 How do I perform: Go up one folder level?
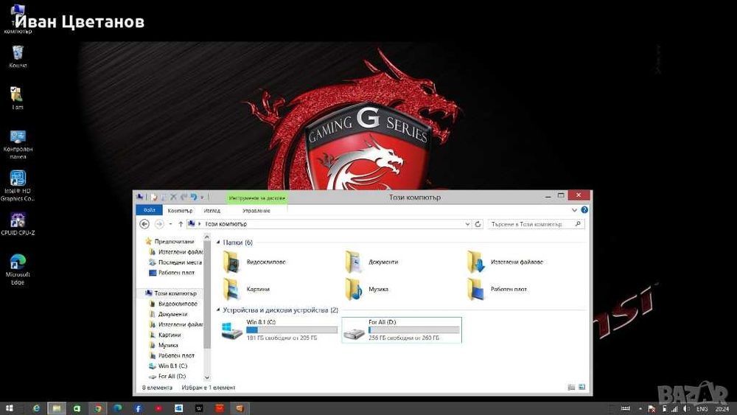coord(181,224)
